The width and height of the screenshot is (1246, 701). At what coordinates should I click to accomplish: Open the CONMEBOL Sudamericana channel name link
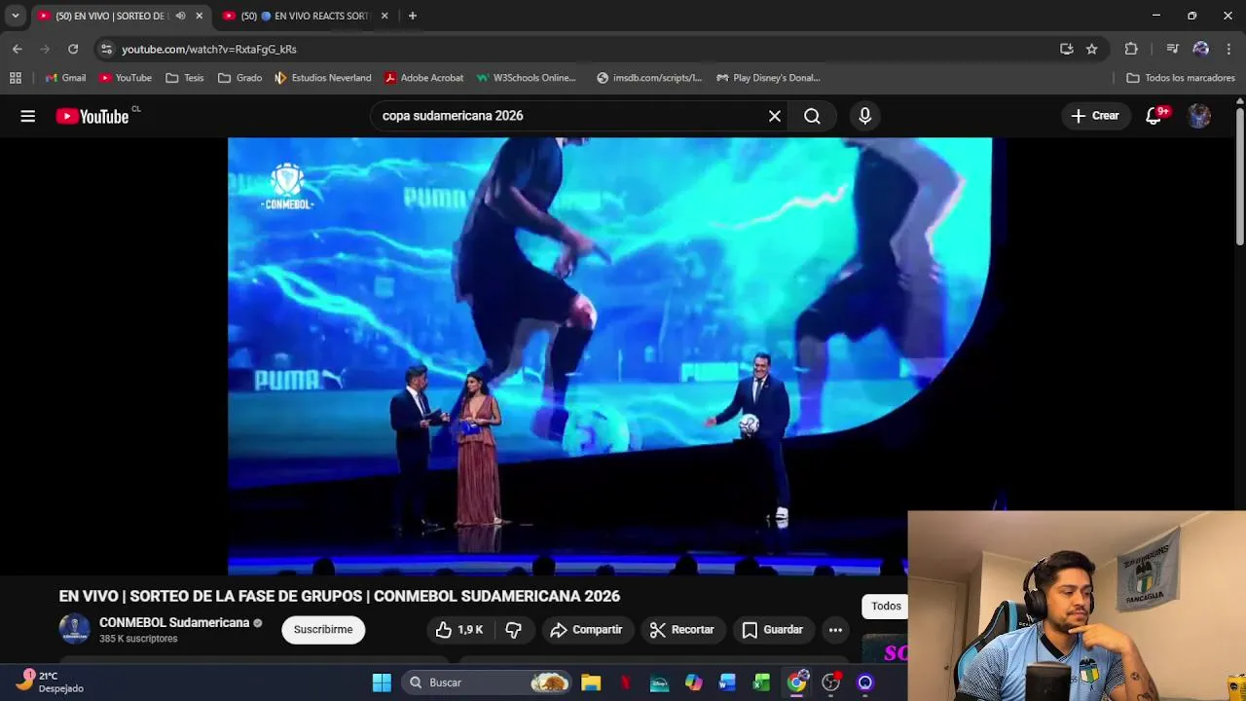[x=174, y=623]
